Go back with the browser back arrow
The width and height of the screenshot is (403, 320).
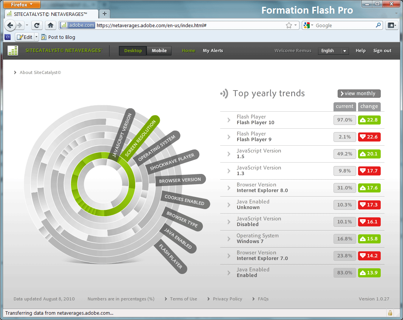[10, 25]
